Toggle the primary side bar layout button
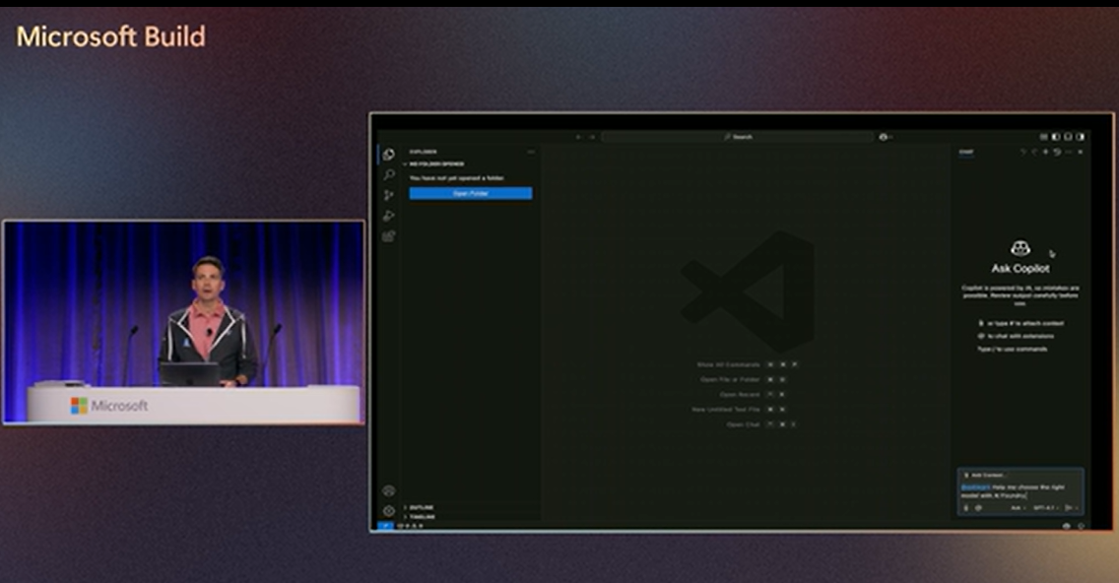The width and height of the screenshot is (1119, 583). (1055, 137)
